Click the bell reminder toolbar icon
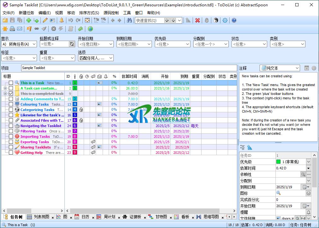The image size is (319, 228). tap(62, 20)
